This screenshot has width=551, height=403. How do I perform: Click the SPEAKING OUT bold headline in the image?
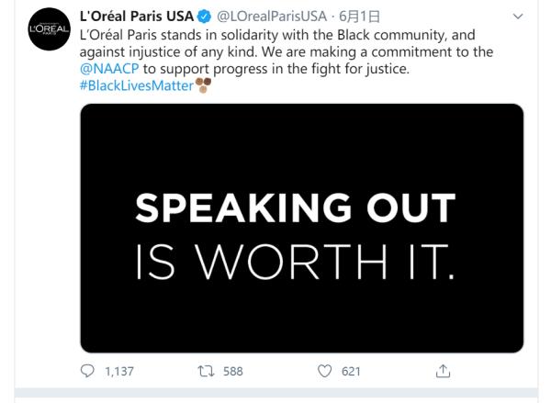coord(295,208)
